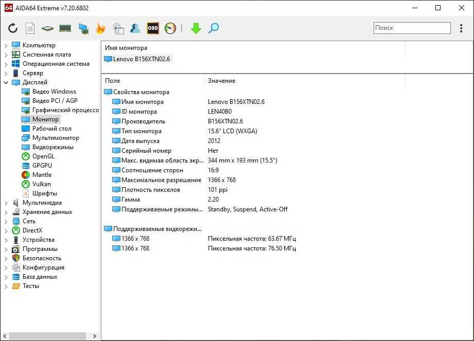Expand the Программы tree node
This screenshot has width=474, height=341.
6,249
